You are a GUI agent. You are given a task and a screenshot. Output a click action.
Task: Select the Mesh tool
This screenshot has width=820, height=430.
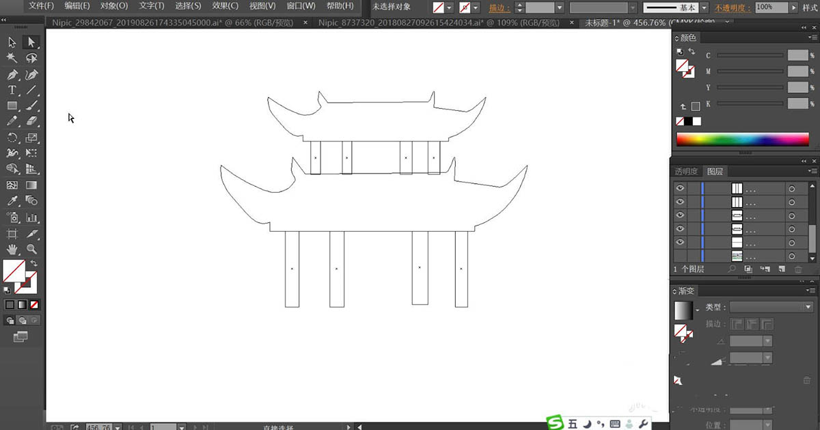[12, 185]
